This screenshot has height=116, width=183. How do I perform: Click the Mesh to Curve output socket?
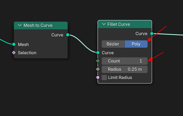[68, 35]
